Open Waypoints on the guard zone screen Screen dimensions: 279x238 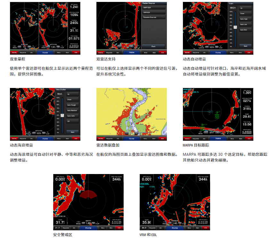pyautogui.click(x=66, y=228)
